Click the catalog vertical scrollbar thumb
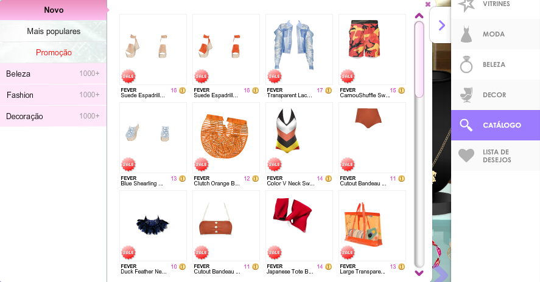This screenshot has width=540, height=282. (x=419, y=60)
